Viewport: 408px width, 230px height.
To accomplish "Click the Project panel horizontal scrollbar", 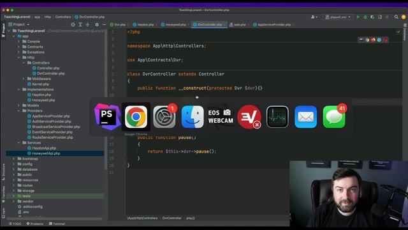I will (55, 218).
